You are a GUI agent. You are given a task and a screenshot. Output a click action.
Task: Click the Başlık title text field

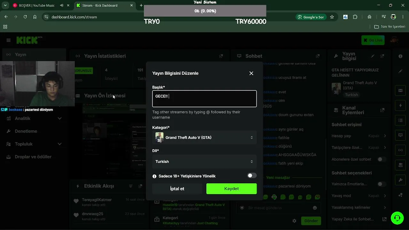coord(204,99)
